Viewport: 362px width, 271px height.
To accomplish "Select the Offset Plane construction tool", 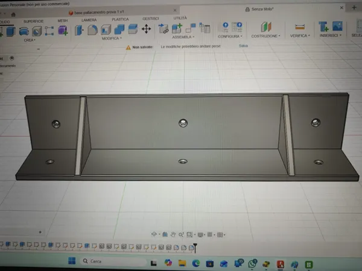I will pyautogui.click(x=266, y=27).
